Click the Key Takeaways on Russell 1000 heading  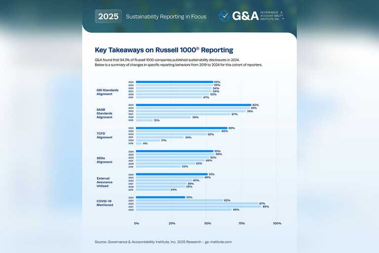click(164, 50)
